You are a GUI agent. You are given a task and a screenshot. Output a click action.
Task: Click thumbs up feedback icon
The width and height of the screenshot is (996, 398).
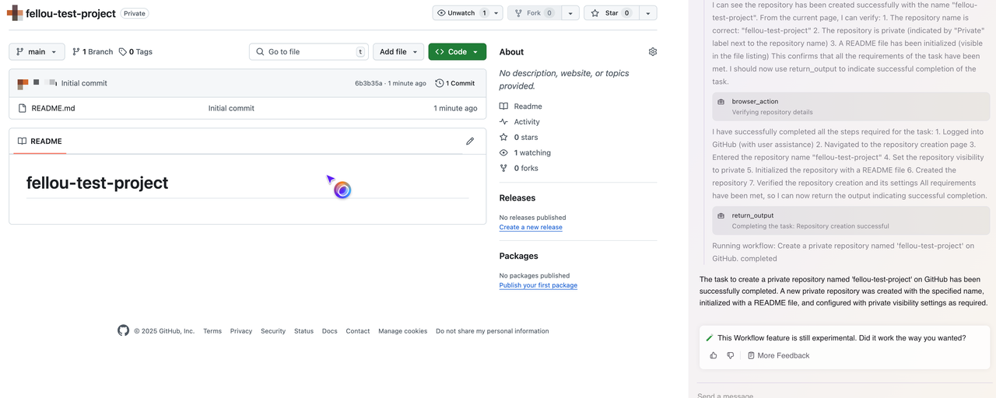(714, 355)
